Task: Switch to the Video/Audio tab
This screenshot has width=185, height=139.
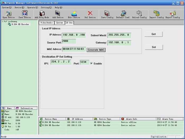Action: tap(47, 23)
